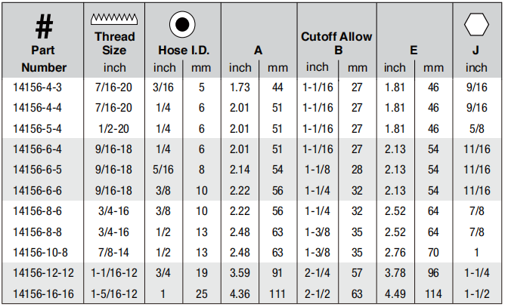This screenshot has width=505, height=307.
Task: Click part number 14156-10-8
Action: [x=40, y=253]
